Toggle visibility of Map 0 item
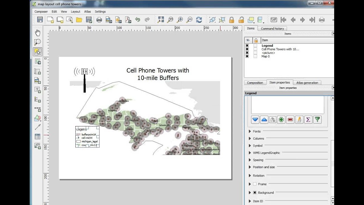The image size is (364, 205). 247,56
